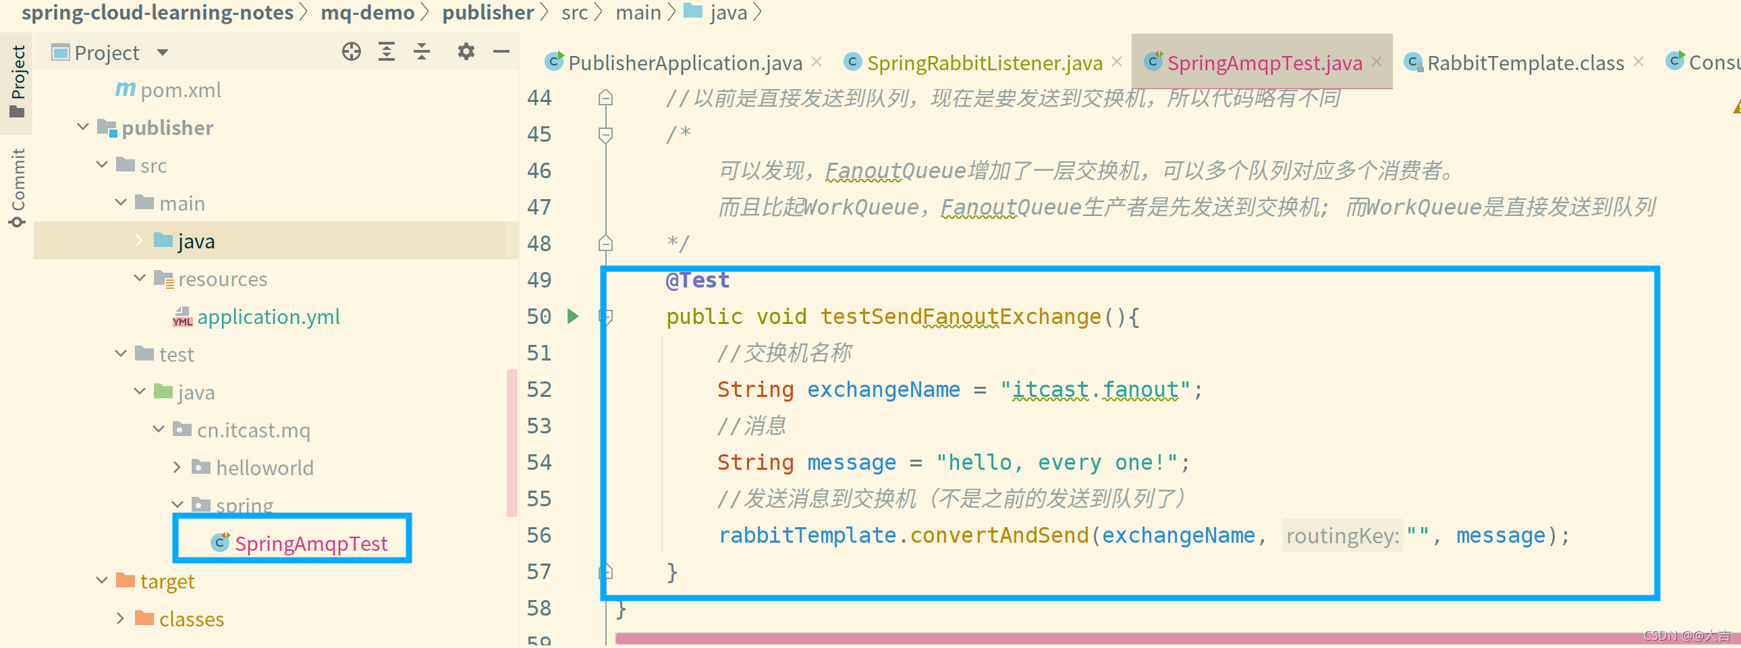Select pom.xml in project tree

[180, 90]
